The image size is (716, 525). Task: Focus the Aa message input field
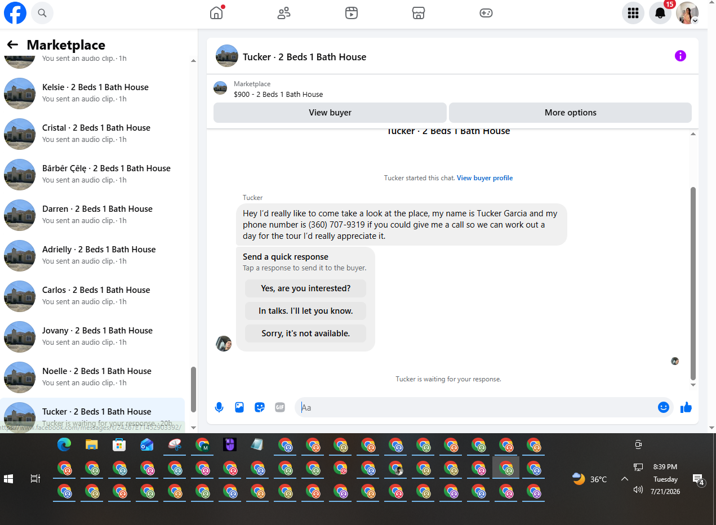pos(476,407)
